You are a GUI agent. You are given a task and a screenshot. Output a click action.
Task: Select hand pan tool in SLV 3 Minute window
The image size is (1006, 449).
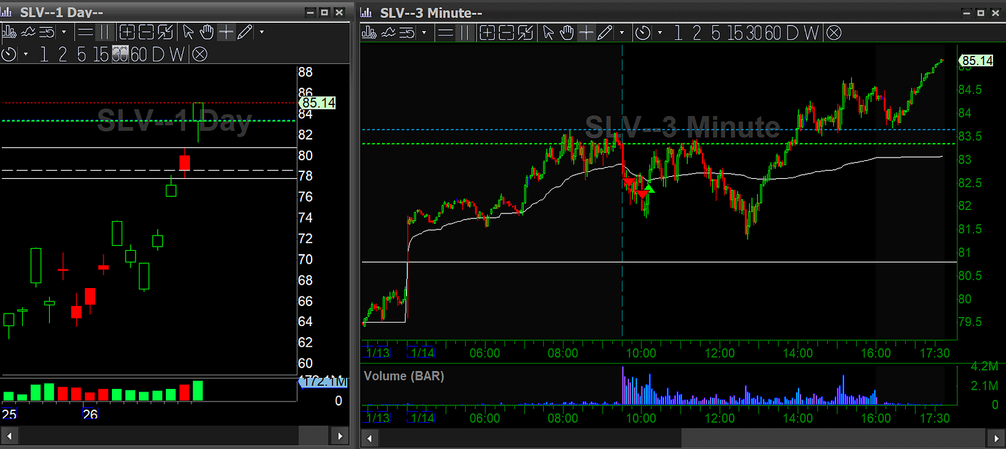coord(567,32)
